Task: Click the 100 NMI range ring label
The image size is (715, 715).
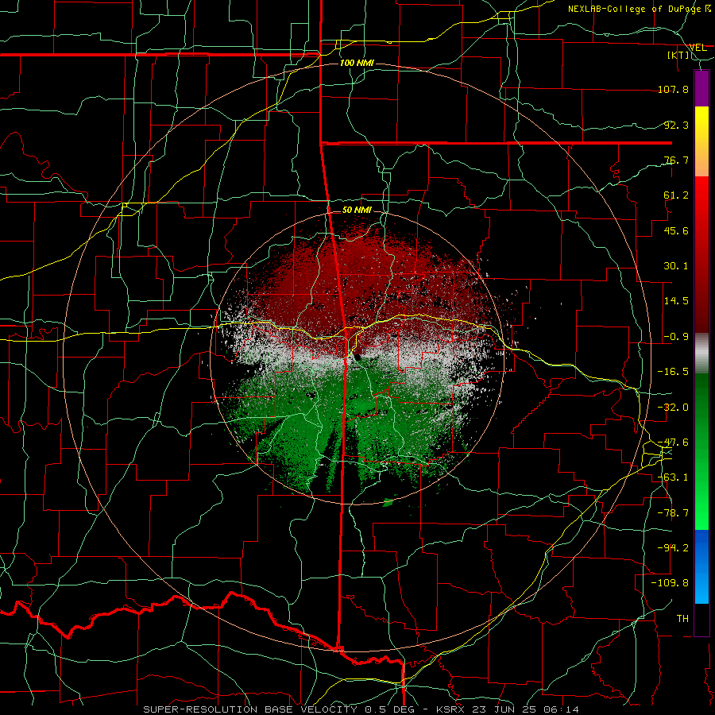Action: click(x=357, y=63)
